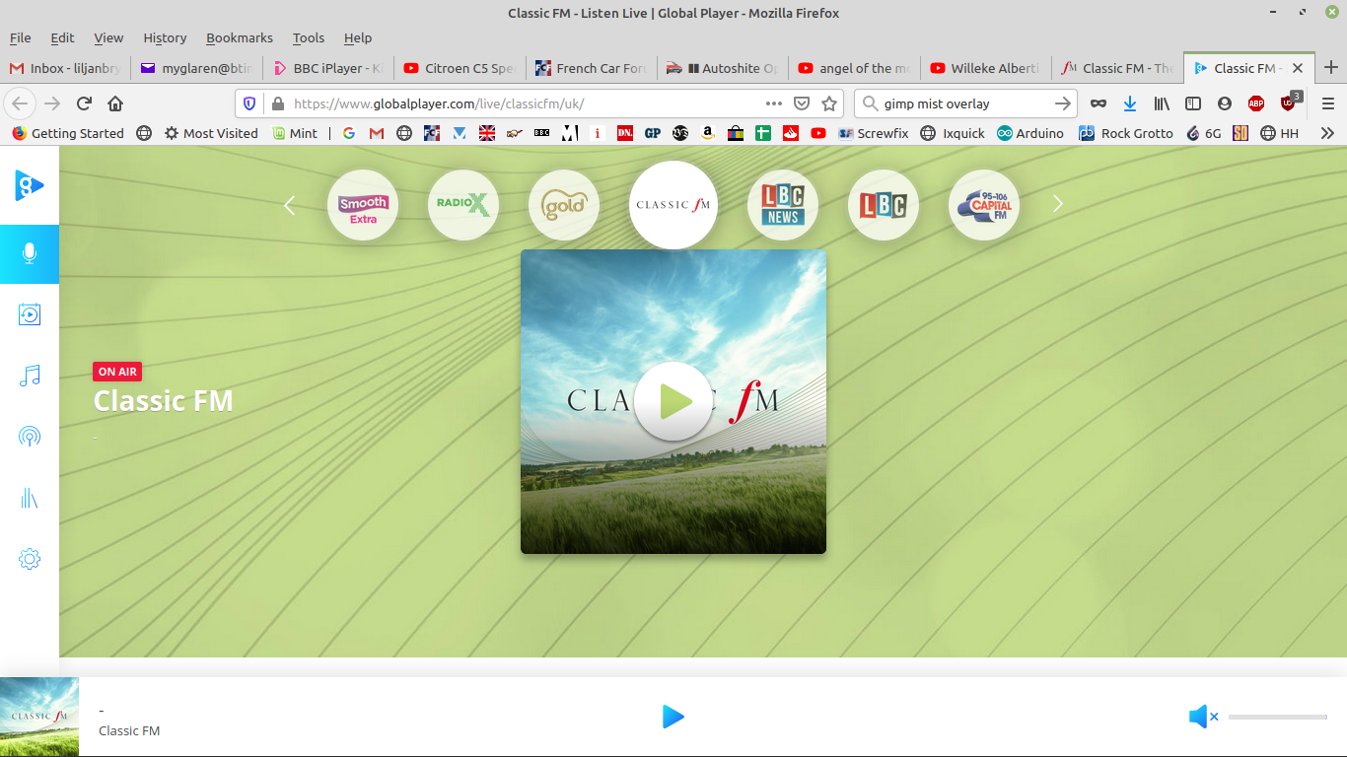Switch to the Citroen C5 YouTube tab
Image resolution: width=1347 pixels, height=757 pixels.
click(x=460, y=68)
